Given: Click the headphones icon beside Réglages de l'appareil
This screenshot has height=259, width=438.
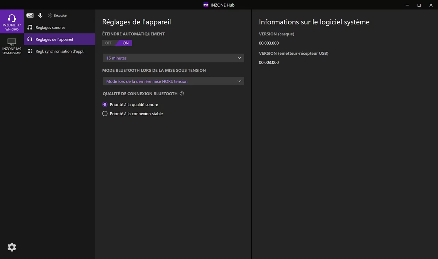Looking at the screenshot, I should 30,39.
